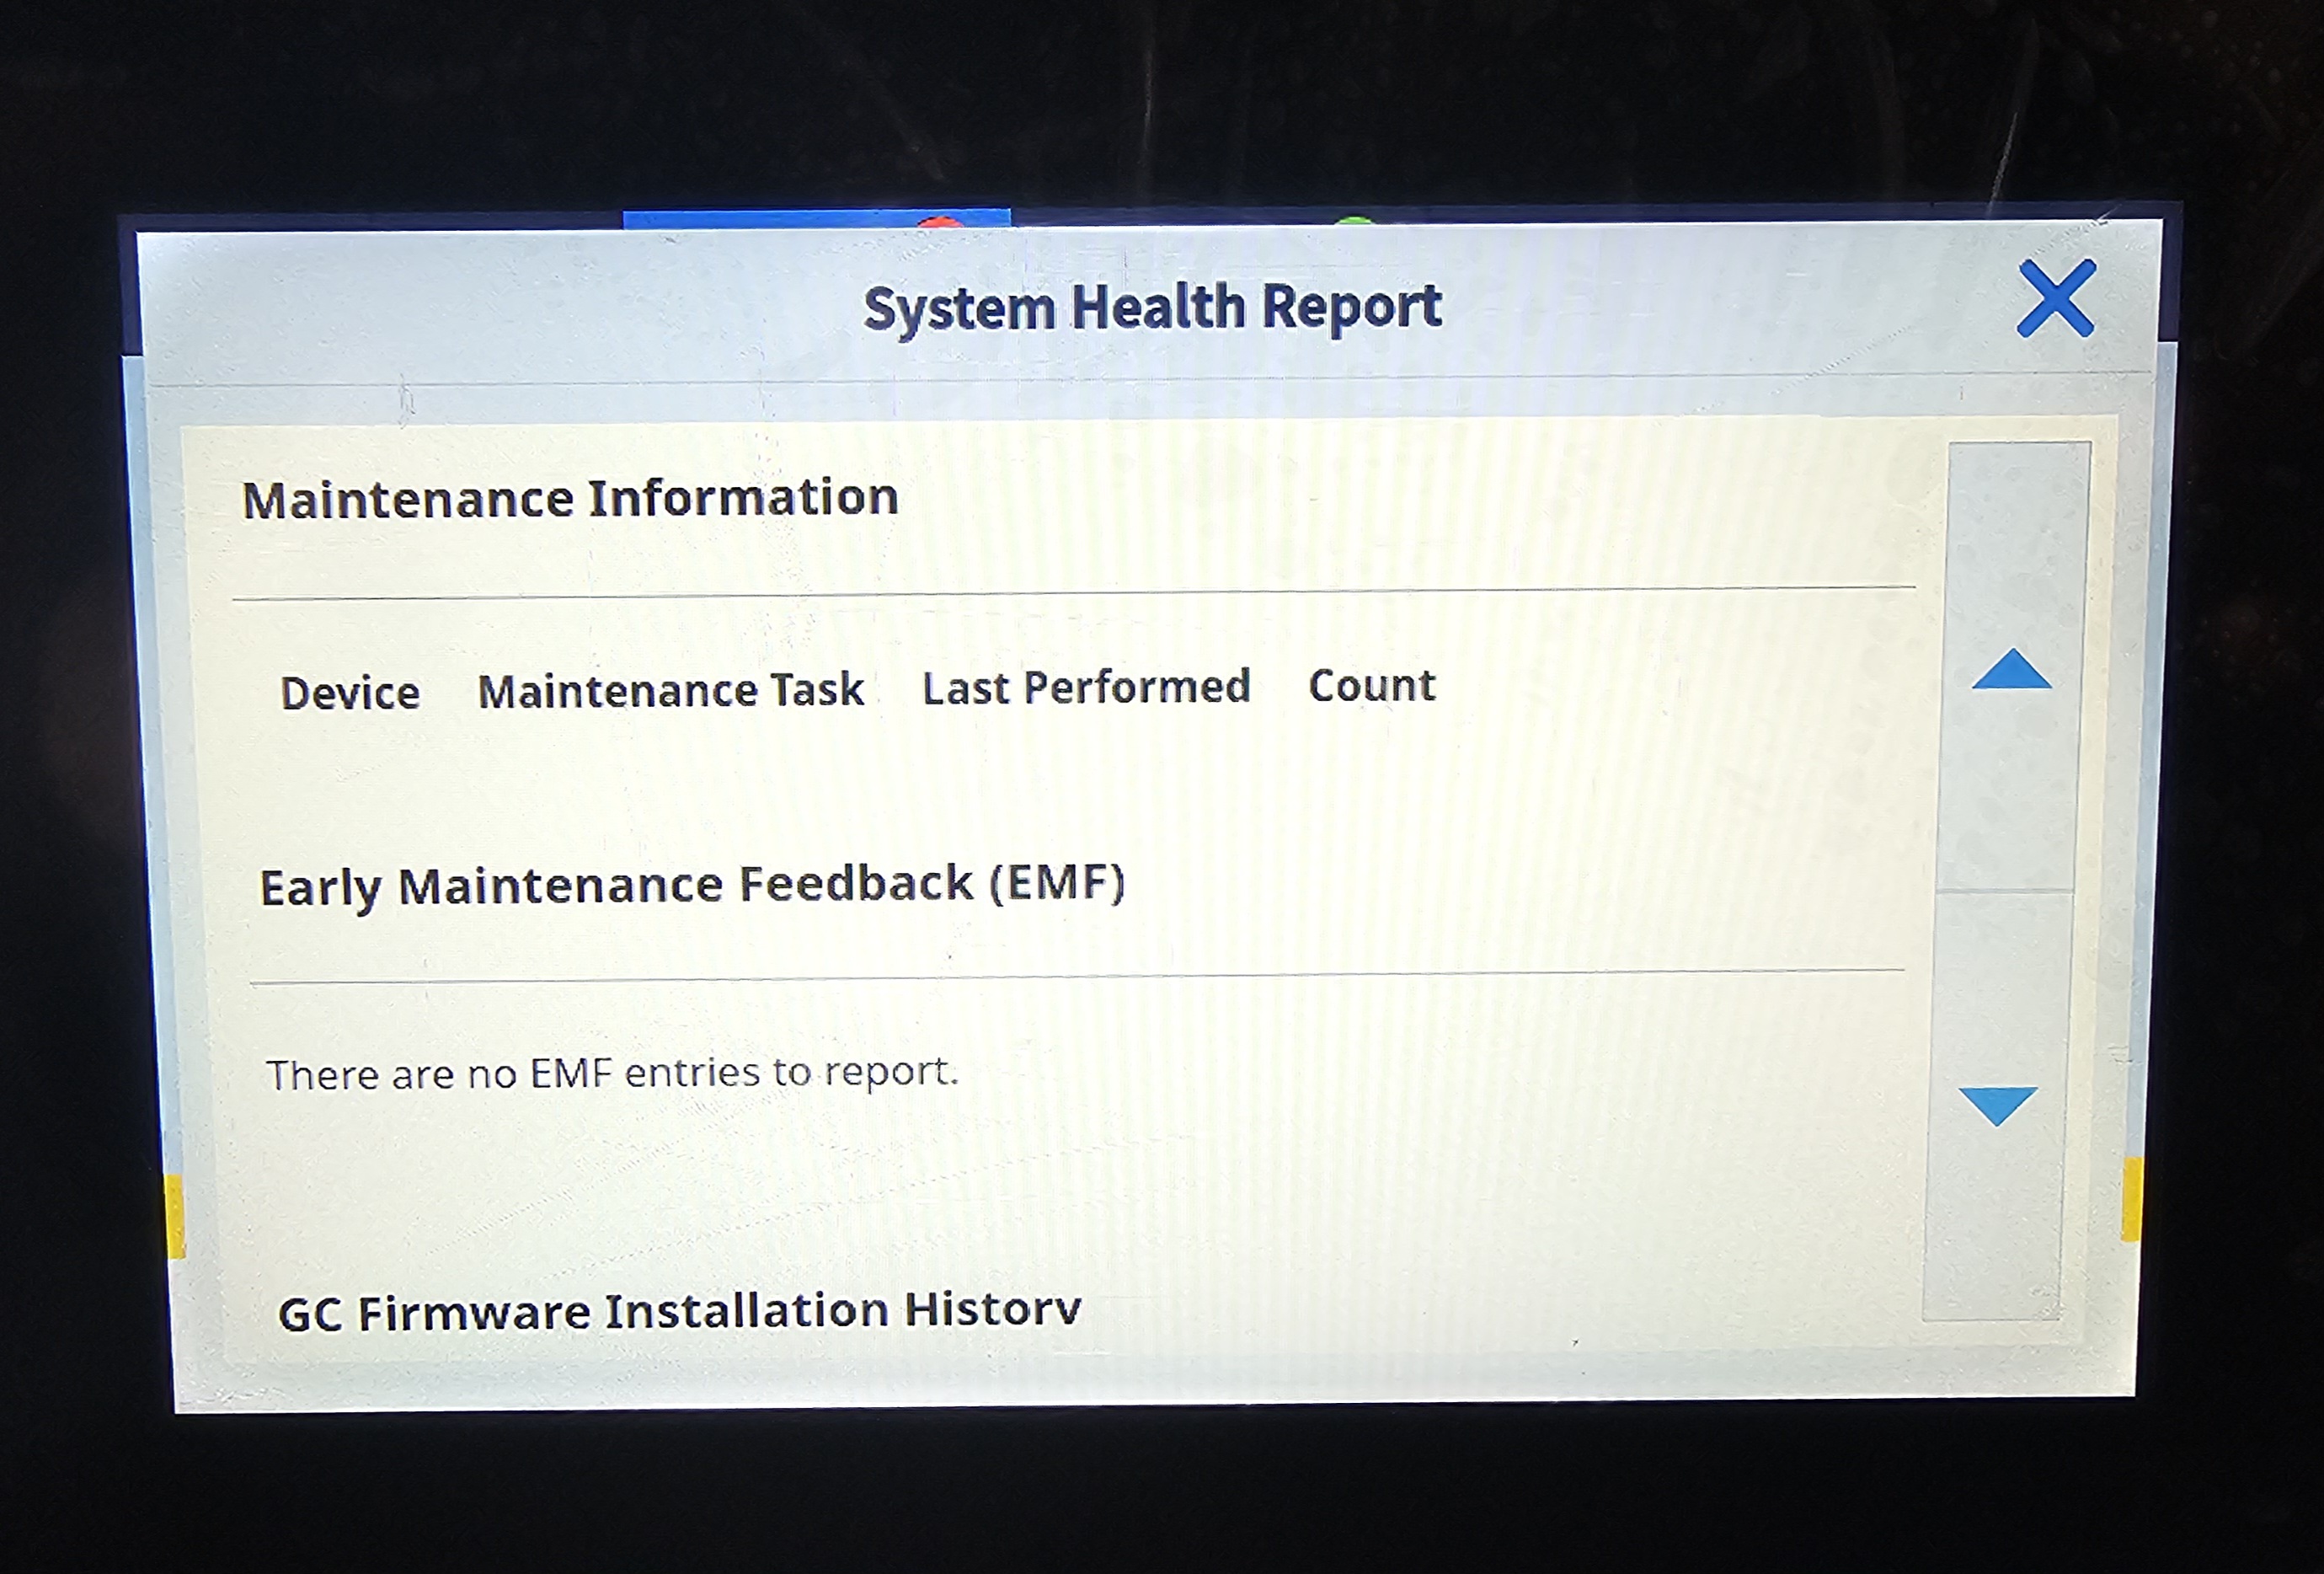Tap the blue scroll down arrow

[x=1998, y=1106]
